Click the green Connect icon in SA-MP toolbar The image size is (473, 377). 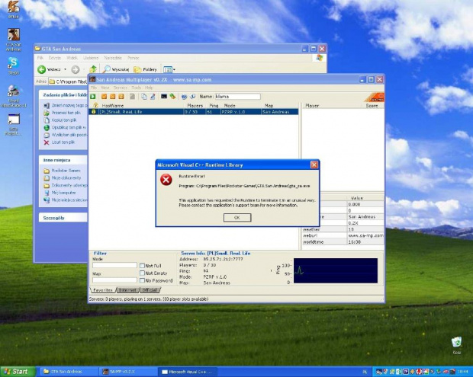93,97
